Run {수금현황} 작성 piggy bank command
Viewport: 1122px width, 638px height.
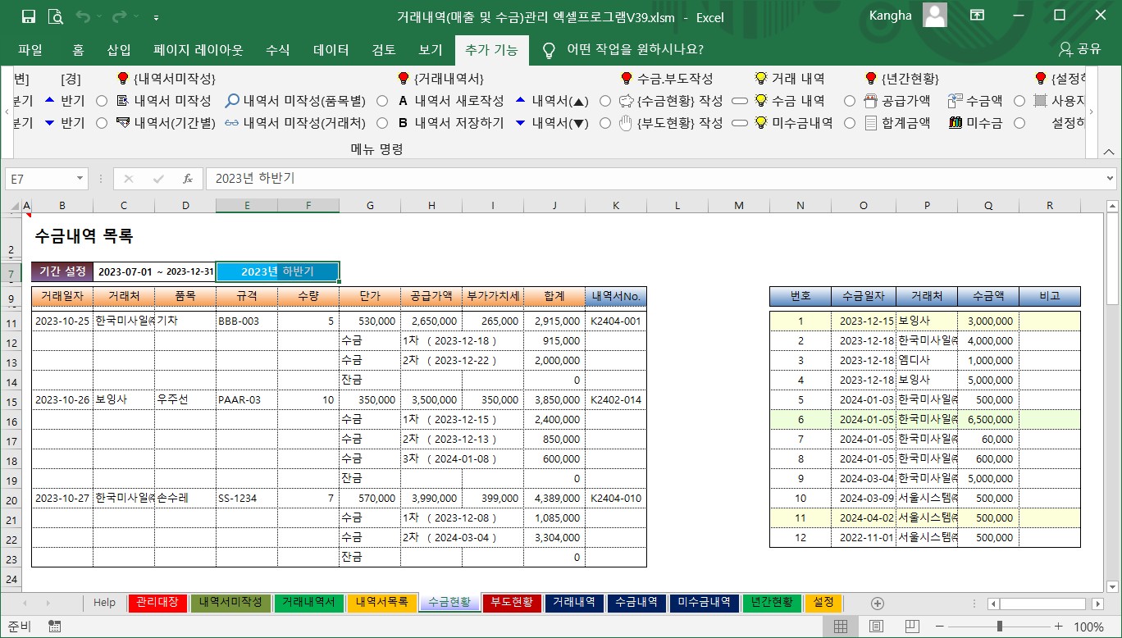pyautogui.click(x=671, y=101)
